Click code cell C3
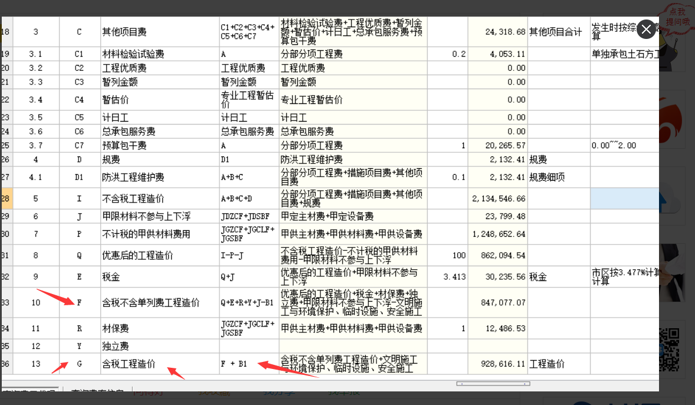This screenshot has height=405, width=695. 79,82
